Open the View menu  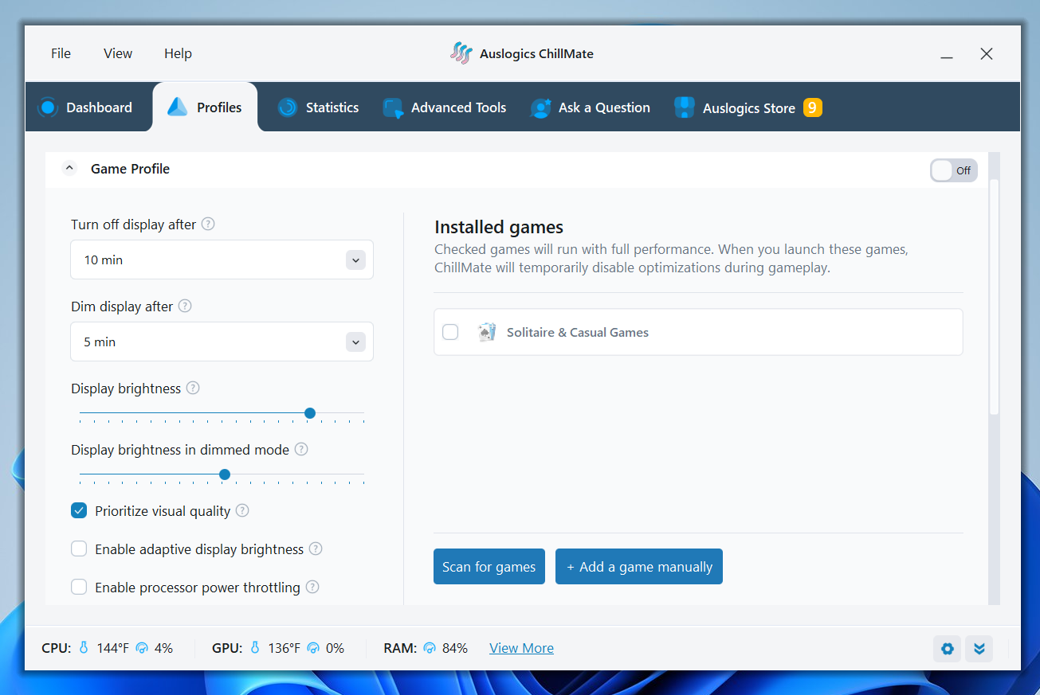118,53
